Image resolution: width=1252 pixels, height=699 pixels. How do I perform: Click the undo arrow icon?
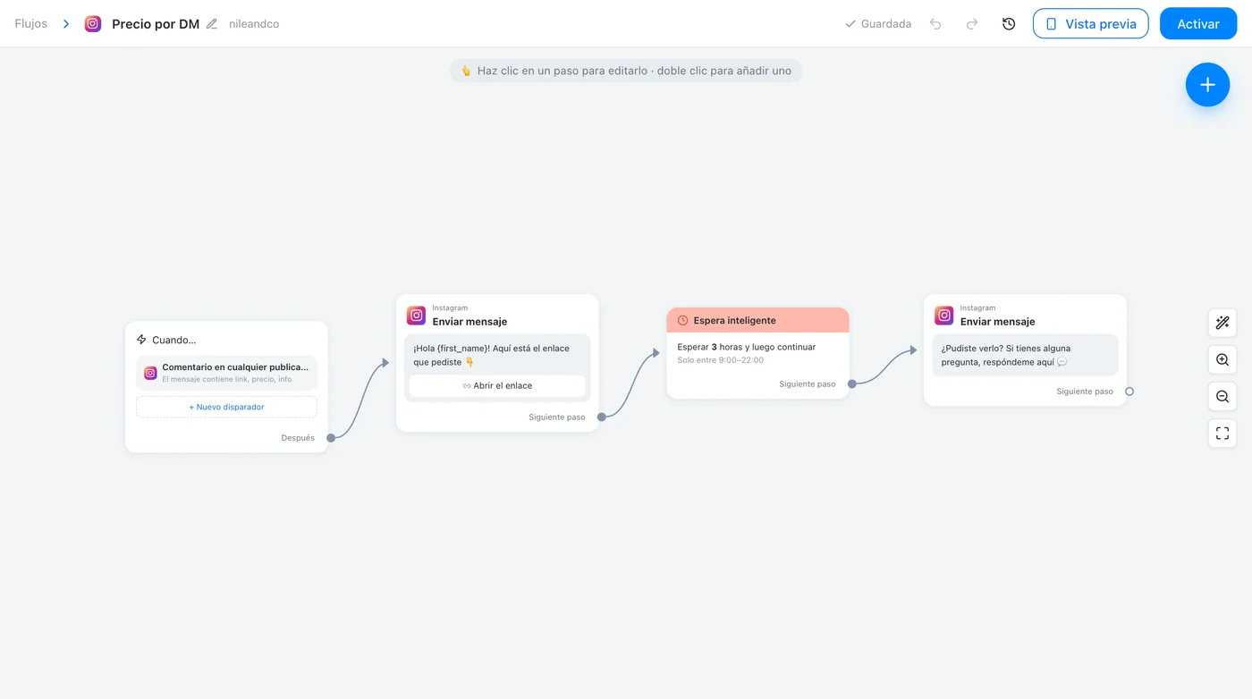[935, 24]
